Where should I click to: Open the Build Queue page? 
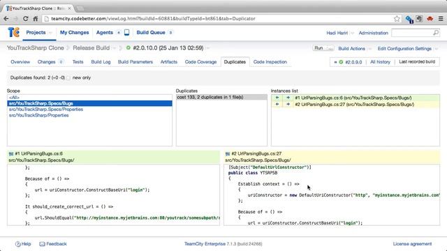point(151,33)
